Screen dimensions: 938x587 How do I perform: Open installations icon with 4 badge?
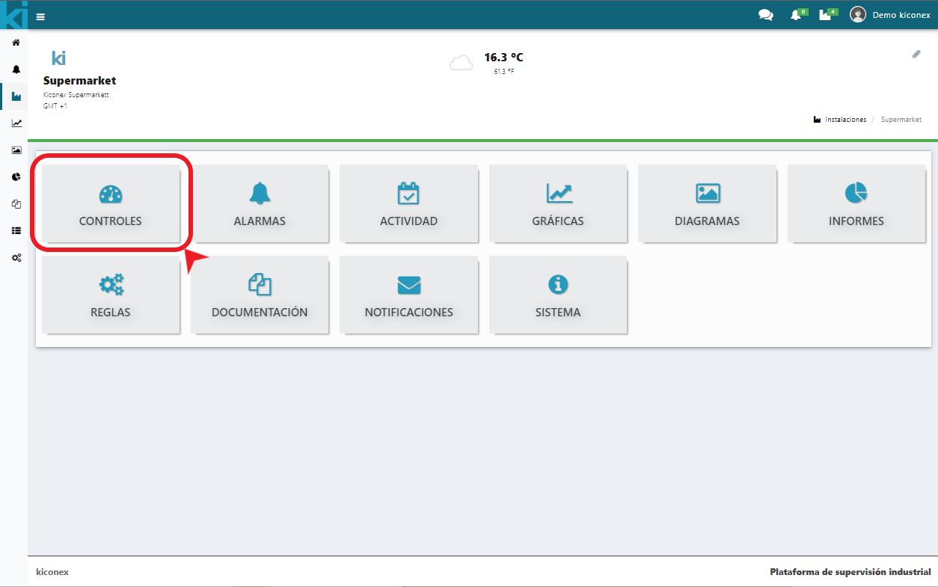826,15
